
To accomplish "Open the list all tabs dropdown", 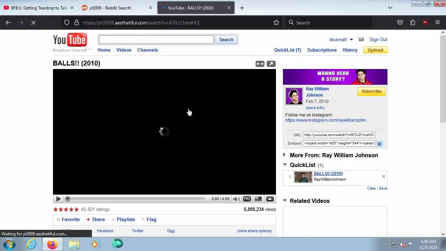I will [390, 8].
